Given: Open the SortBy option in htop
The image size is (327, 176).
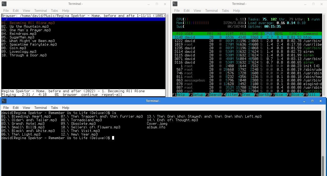Looking at the screenshot, I should (263, 95).
